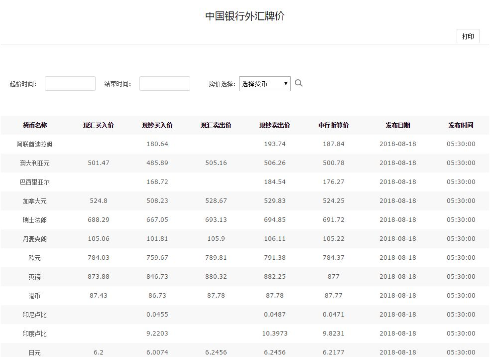Click the 193.74 value for 阿联酋迪拉姆

(274, 144)
